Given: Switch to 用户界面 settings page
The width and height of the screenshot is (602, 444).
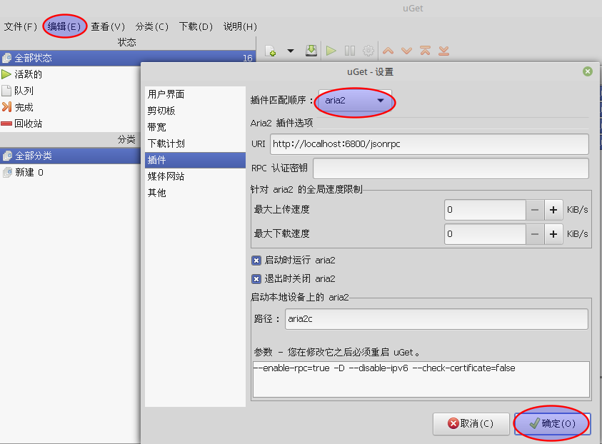Looking at the screenshot, I should (x=195, y=94).
